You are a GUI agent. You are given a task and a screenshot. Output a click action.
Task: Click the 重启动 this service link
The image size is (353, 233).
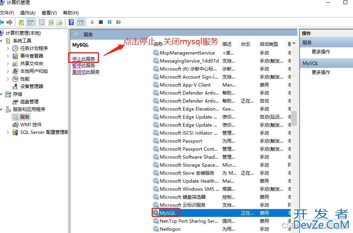coord(79,72)
